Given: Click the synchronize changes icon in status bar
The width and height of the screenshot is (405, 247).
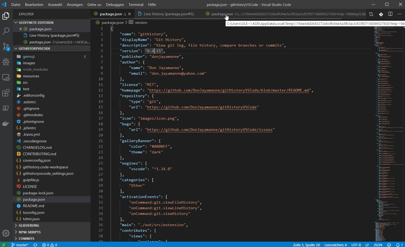Looking at the screenshot, I should pyautogui.click(x=35, y=245).
